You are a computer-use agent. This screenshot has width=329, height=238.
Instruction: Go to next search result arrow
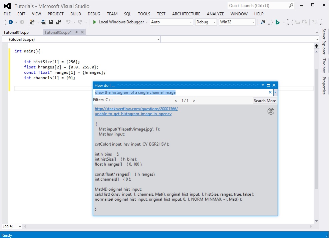pyautogui.click(x=194, y=100)
